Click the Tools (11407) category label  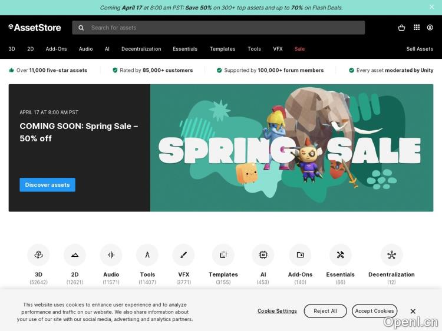[x=147, y=278]
